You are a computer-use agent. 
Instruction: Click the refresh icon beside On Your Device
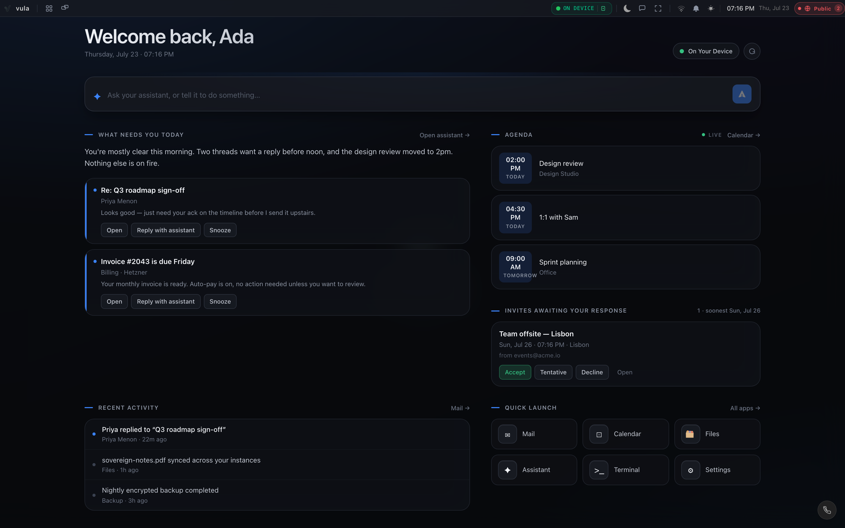pos(752,51)
